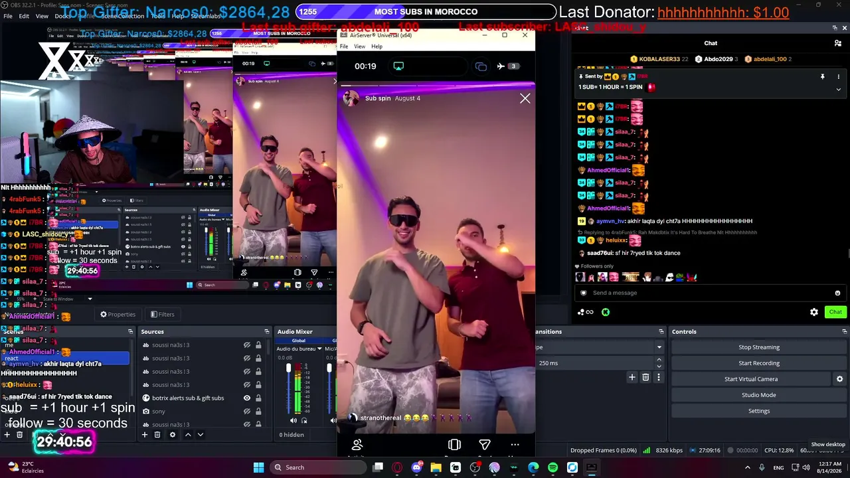Open AirServer Help menu

377,46
